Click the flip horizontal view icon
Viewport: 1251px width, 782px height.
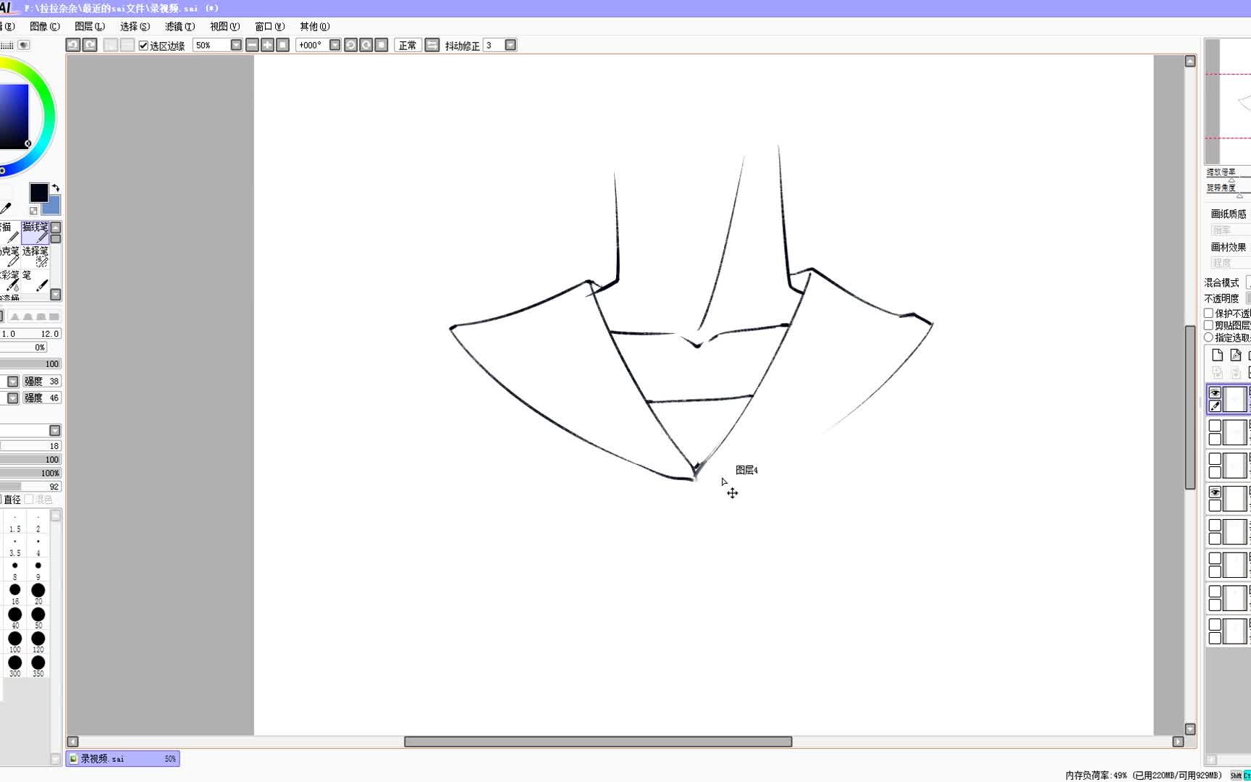click(x=432, y=45)
